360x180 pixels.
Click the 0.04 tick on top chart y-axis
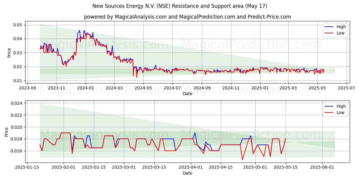click(18, 39)
